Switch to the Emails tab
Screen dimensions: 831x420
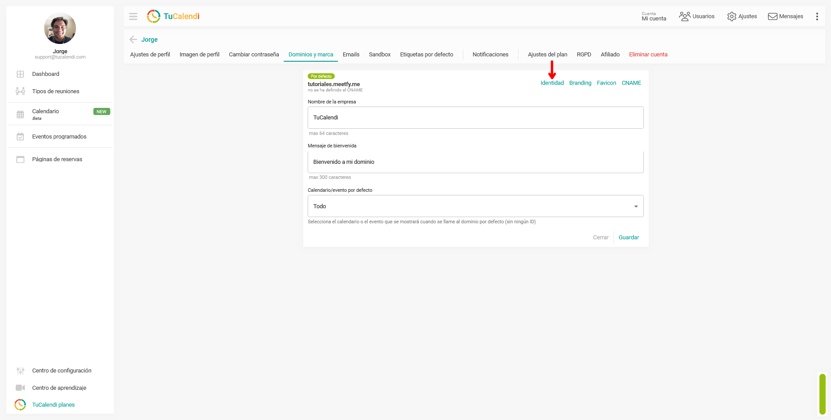click(351, 55)
